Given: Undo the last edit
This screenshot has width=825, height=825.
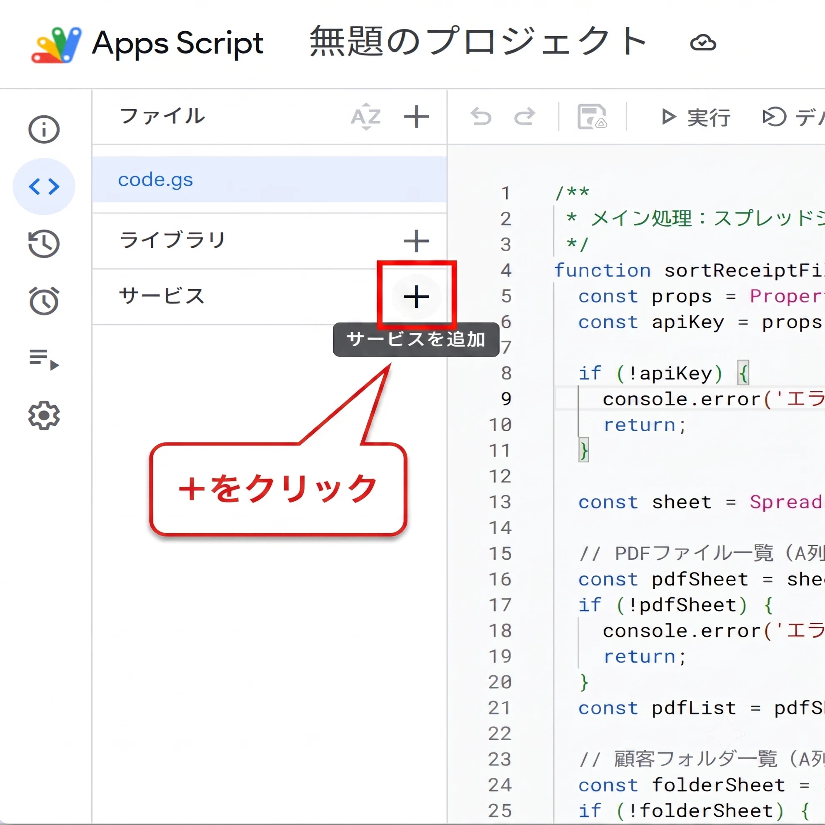Looking at the screenshot, I should click(481, 117).
